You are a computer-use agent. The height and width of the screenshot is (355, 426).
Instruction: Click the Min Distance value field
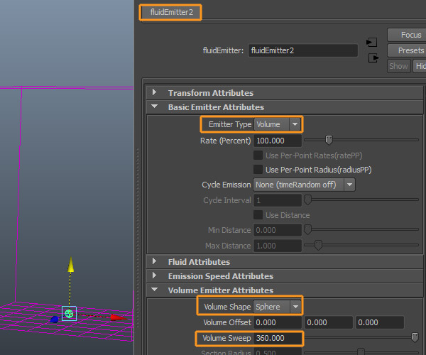tap(278, 230)
